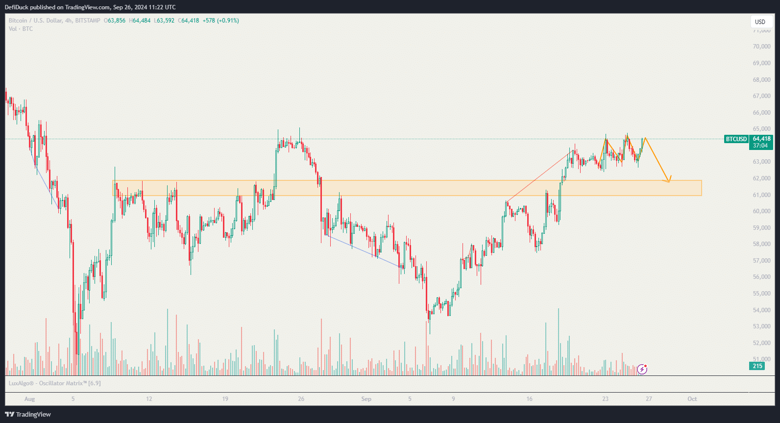Click the Aug label on time axis
Image resolution: width=780 pixels, height=423 pixels.
[30, 399]
